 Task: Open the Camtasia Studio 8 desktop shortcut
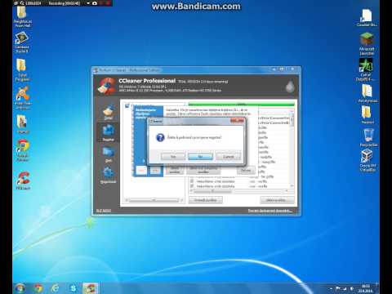click(x=21, y=42)
